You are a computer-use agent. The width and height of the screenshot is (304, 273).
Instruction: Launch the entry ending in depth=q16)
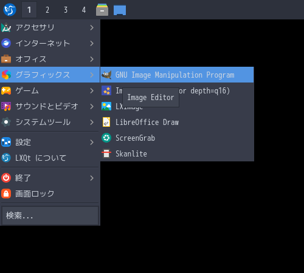pos(177,90)
